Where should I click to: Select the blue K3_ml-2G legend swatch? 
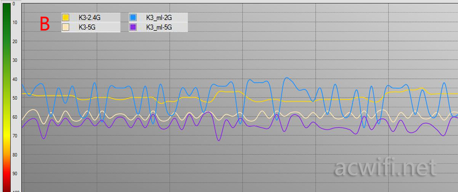tap(133, 17)
